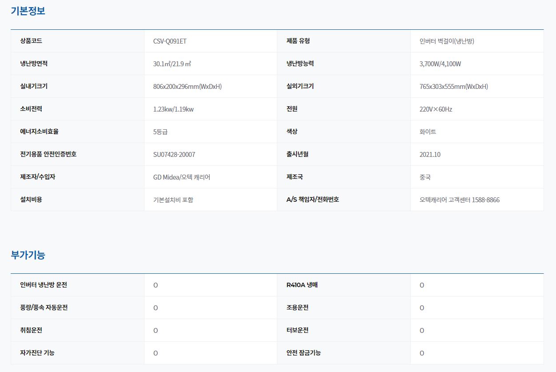Select the 1.23kw/1.19kw power consumption value
This screenshot has height=372, width=556.
click(173, 109)
